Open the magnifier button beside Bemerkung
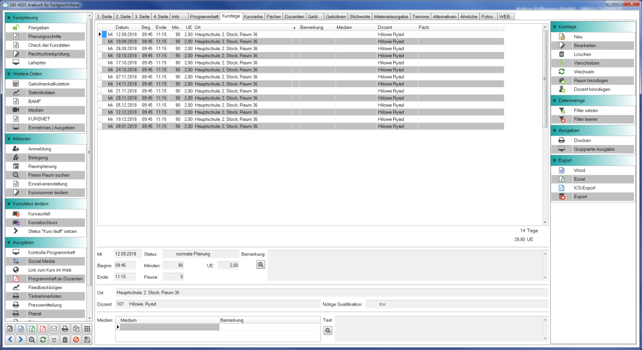 pos(261,264)
